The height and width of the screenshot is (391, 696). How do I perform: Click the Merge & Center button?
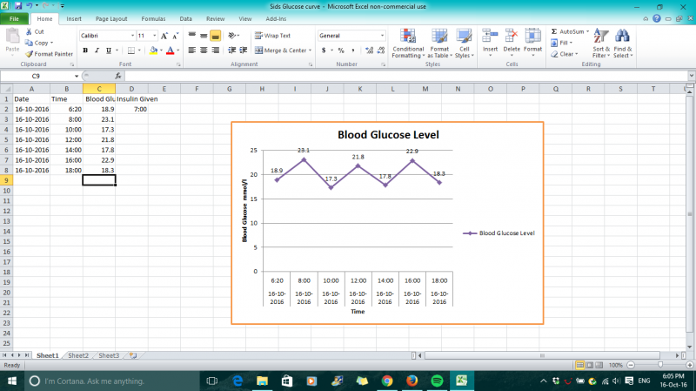pyautogui.click(x=281, y=51)
